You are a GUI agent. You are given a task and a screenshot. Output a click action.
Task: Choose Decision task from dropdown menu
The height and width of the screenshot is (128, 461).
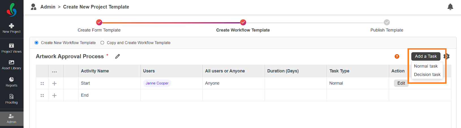tap(427, 74)
